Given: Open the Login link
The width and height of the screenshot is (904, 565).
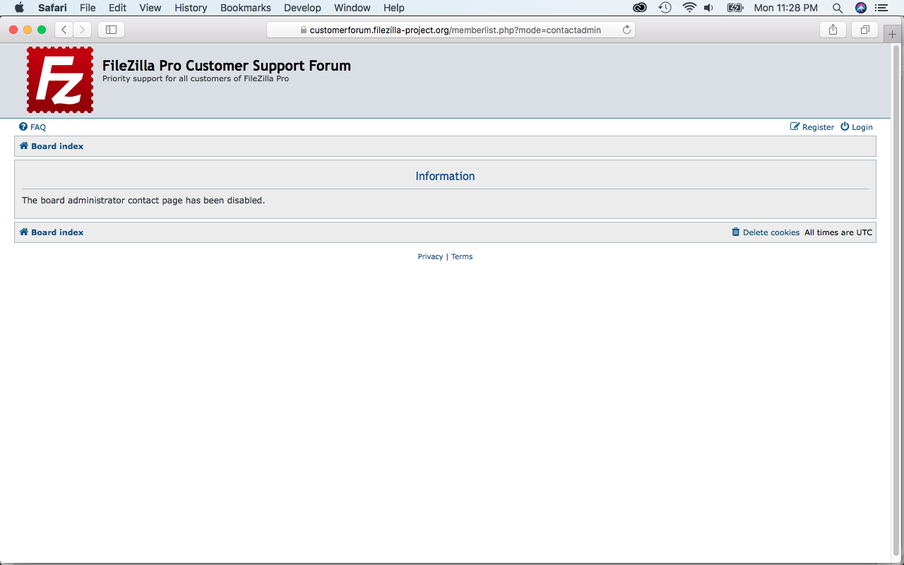Looking at the screenshot, I should tap(857, 127).
